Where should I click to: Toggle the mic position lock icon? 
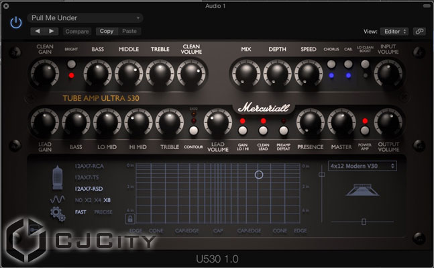point(130,219)
